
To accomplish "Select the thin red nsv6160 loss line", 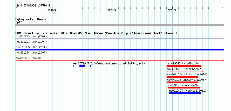I will [x=119, y=61].
